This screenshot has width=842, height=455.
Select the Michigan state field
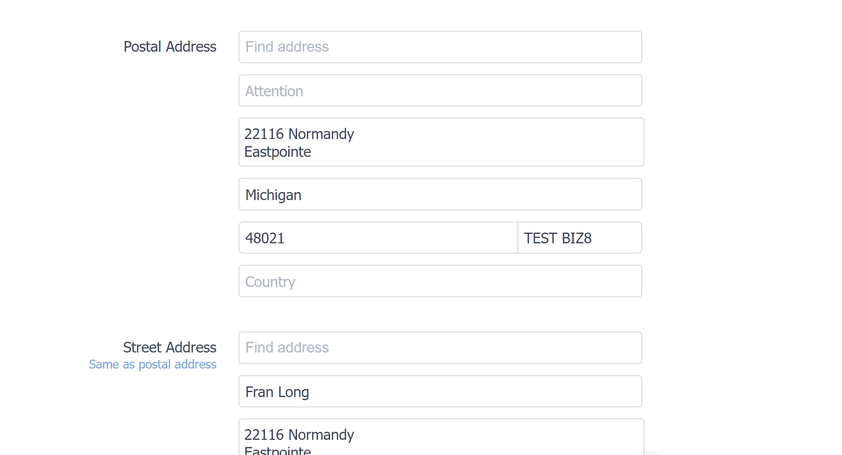click(440, 194)
